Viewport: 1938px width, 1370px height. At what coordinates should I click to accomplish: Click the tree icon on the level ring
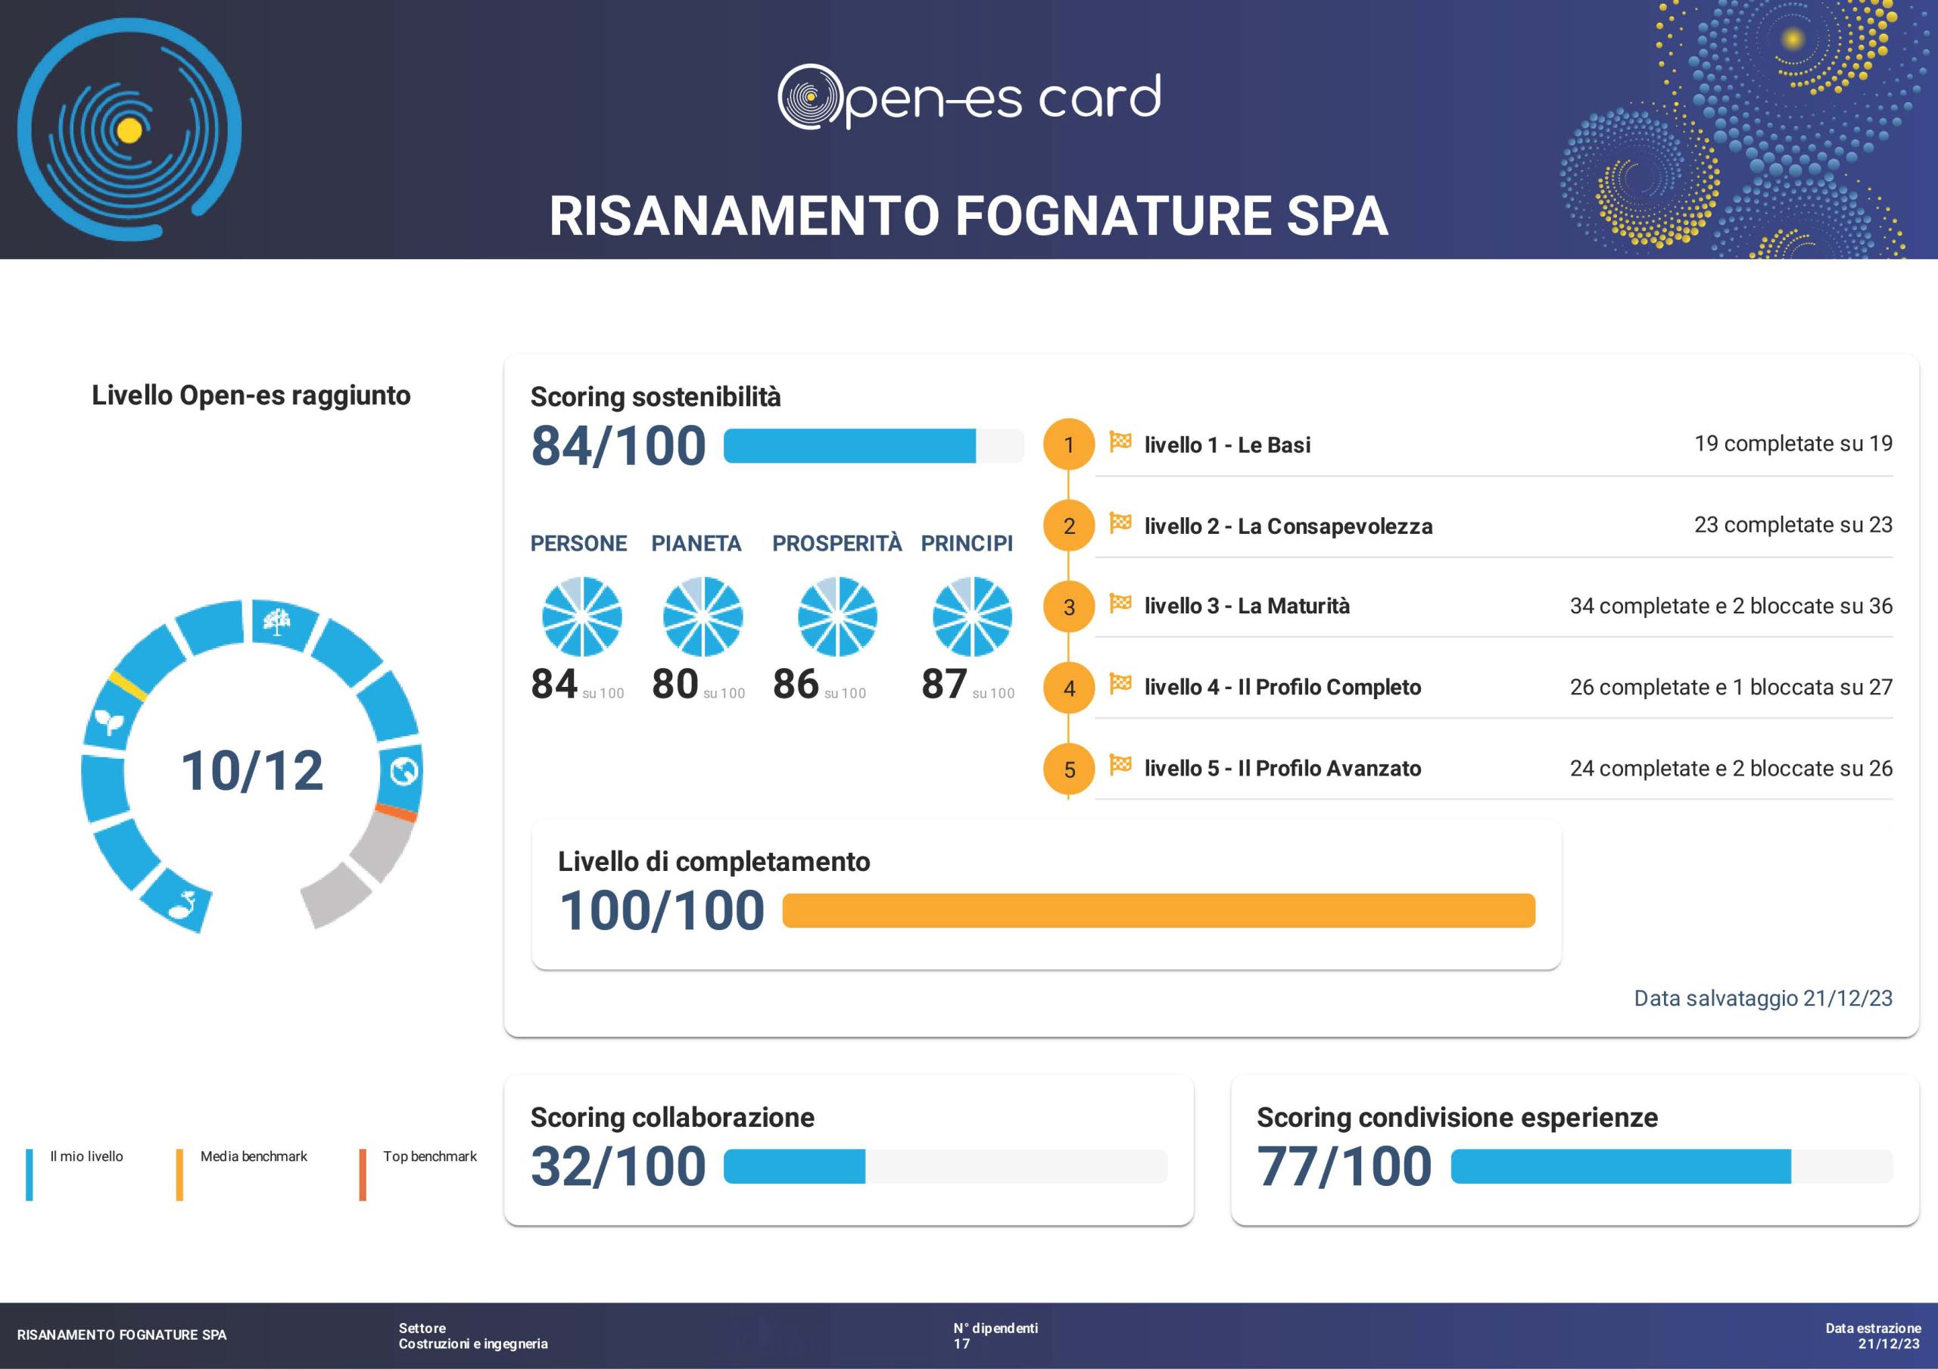(x=277, y=623)
